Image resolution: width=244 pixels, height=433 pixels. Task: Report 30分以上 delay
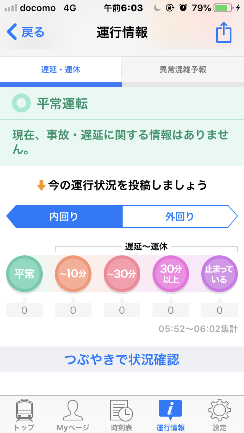point(171,274)
